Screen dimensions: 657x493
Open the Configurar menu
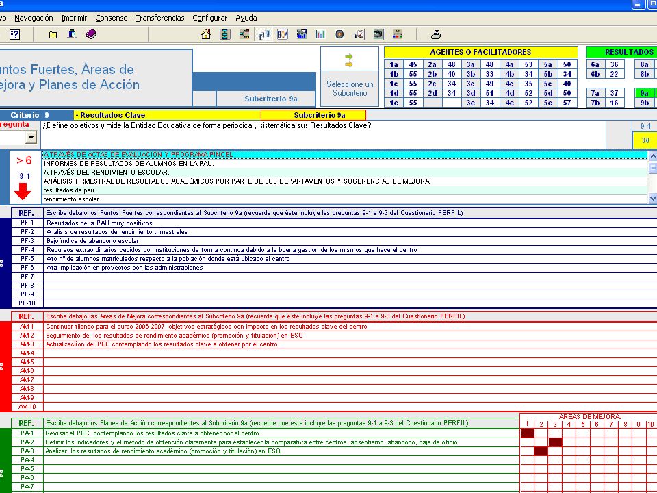pos(210,18)
